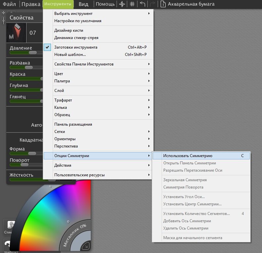Toggle Заготовки инструмента checkmark item
This screenshot has height=253, width=262.
pyautogui.click(x=98, y=47)
